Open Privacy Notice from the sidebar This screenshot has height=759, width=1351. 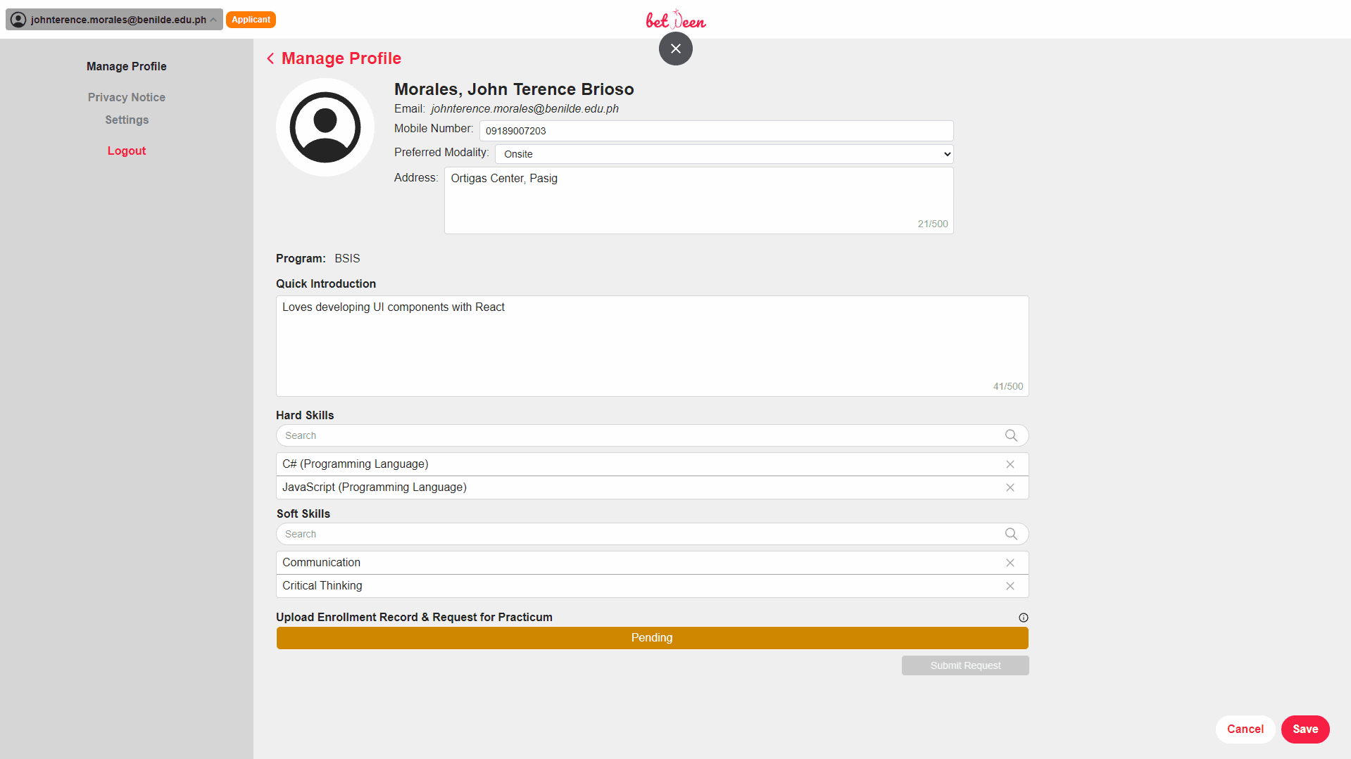click(x=127, y=97)
